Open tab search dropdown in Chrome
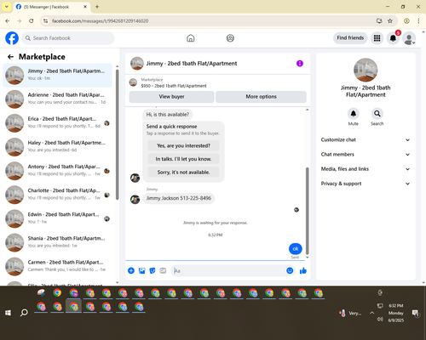This screenshot has height=340, width=426. point(7,7)
